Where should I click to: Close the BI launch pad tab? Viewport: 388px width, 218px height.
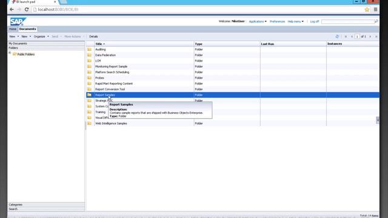pos(55,2)
